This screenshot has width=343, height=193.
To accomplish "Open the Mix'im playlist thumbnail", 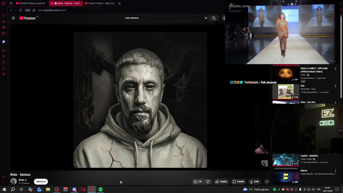I will pos(286,177).
